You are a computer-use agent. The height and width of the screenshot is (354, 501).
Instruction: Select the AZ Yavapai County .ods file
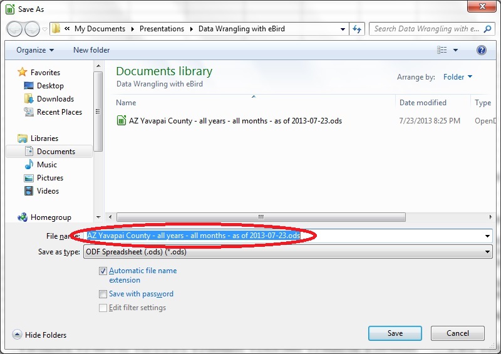(235, 121)
